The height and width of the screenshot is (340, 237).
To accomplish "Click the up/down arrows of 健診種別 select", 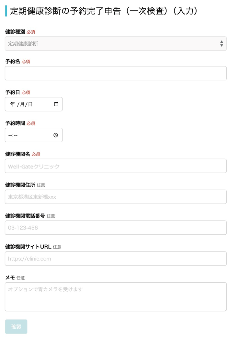I will click(221, 43).
